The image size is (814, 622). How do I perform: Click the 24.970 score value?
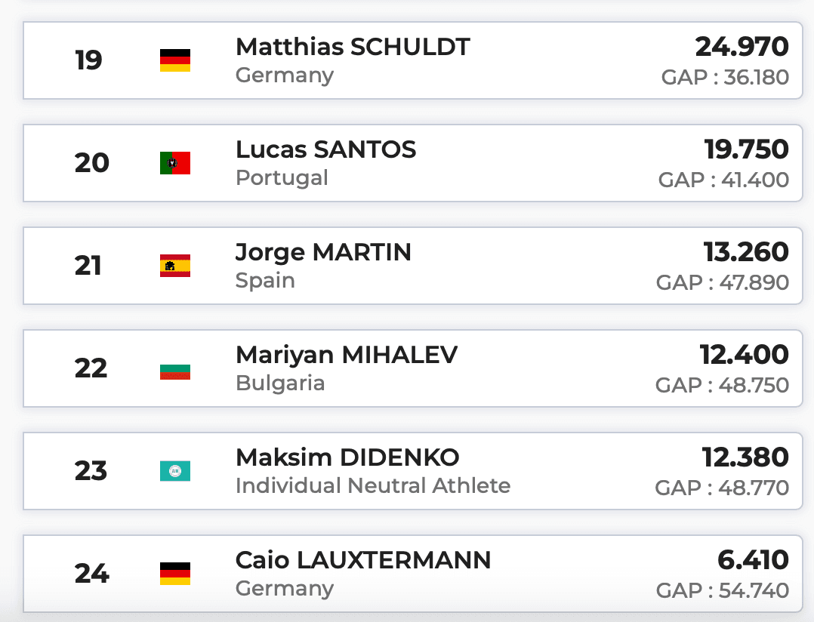[x=742, y=47]
